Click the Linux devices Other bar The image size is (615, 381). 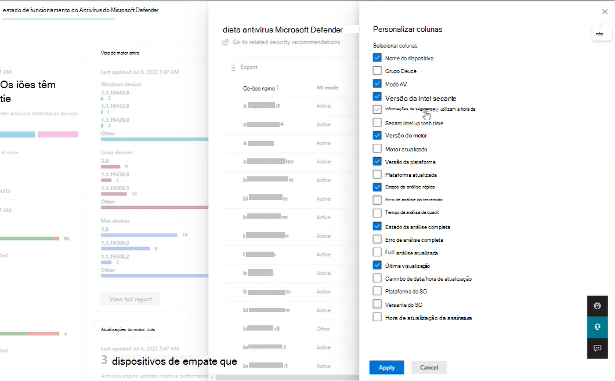point(154,208)
